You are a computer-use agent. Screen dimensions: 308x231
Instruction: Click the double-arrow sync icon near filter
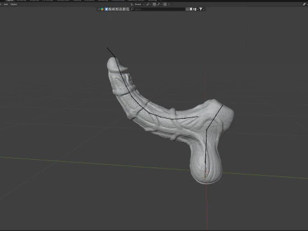[x=195, y=9]
